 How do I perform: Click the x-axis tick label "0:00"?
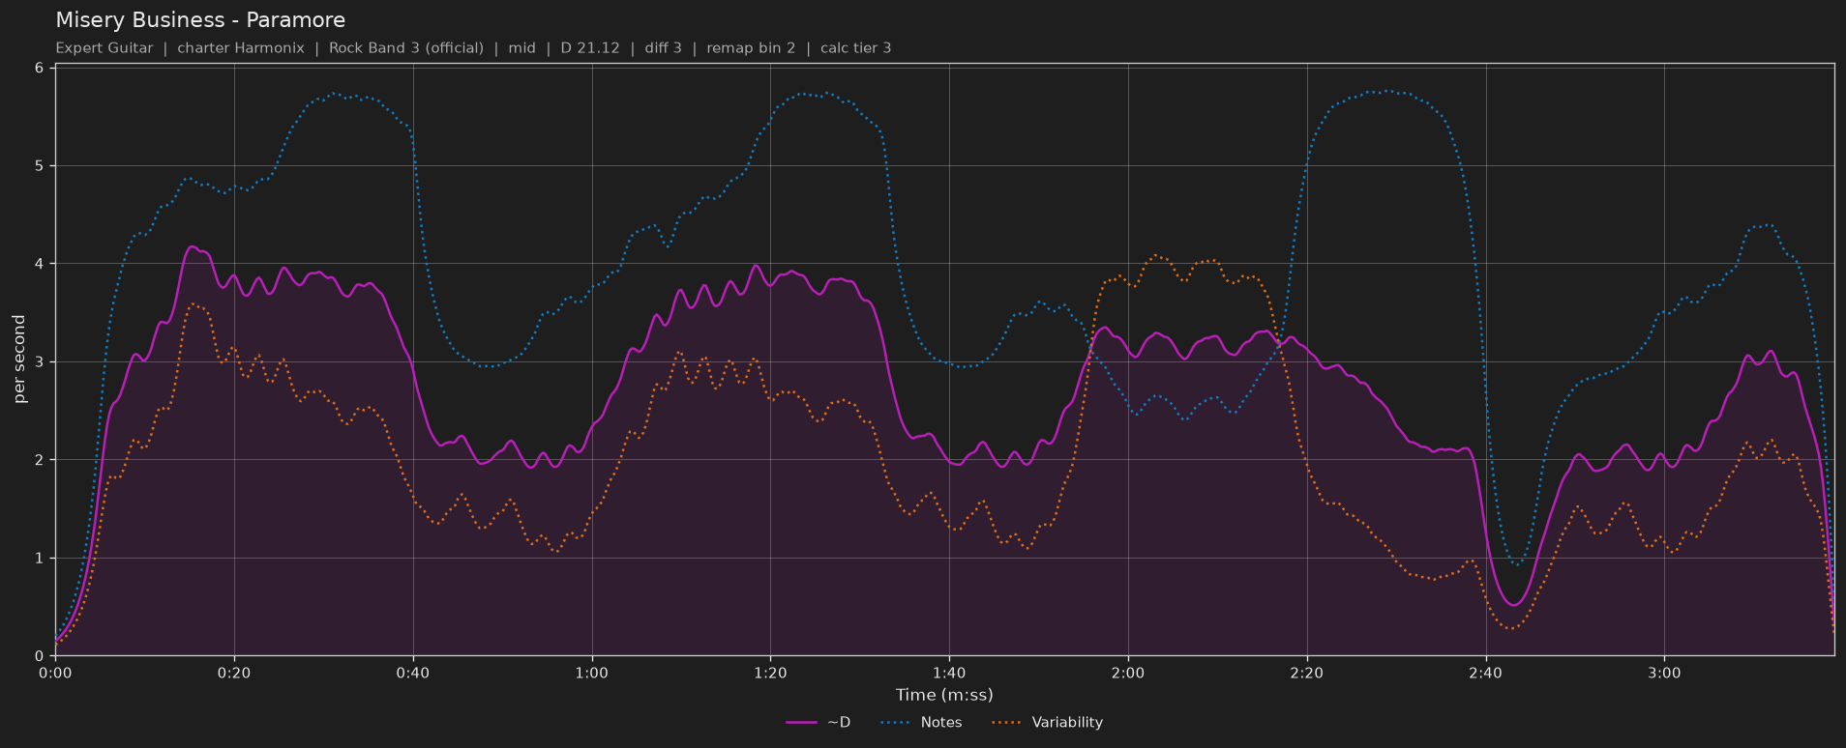pyautogui.click(x=55, y=672)
